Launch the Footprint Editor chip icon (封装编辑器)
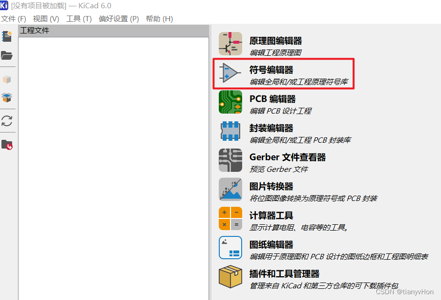The image size is (441, 300). [x=230, y=131]
